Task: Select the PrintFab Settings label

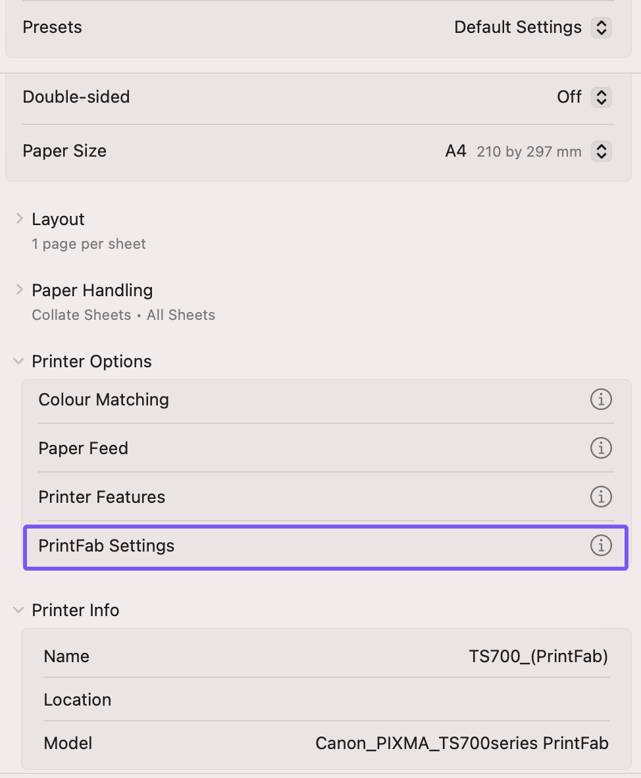Action: (x=107, y=546)
